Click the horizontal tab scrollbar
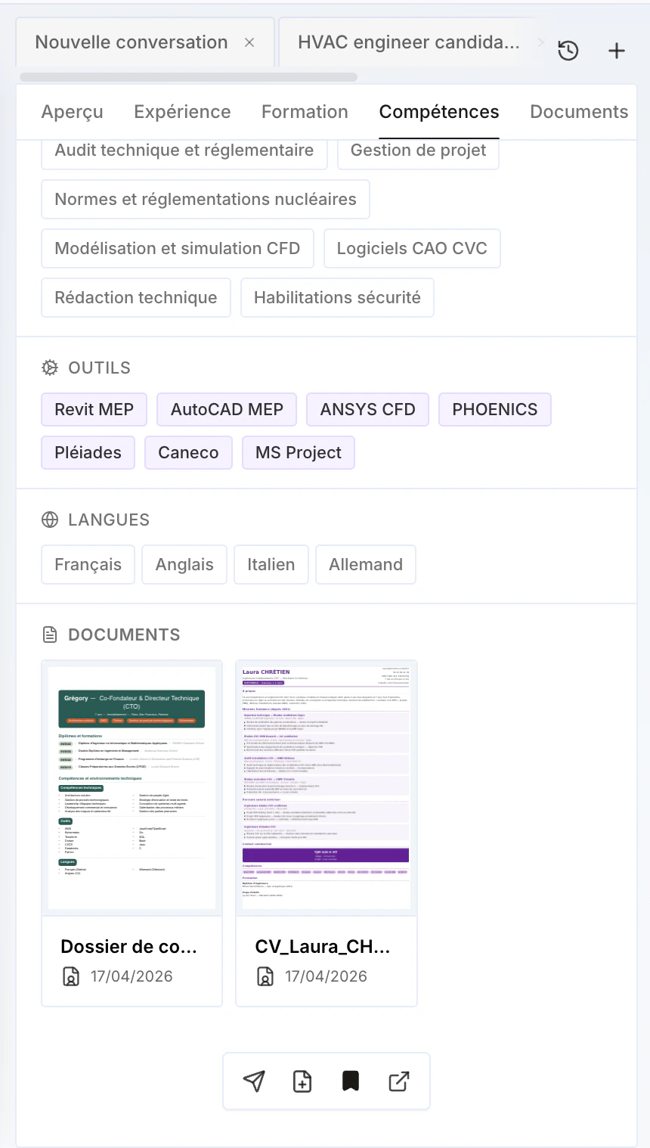650x1148 pixels. pyautogui.click(x=189, y=76)
